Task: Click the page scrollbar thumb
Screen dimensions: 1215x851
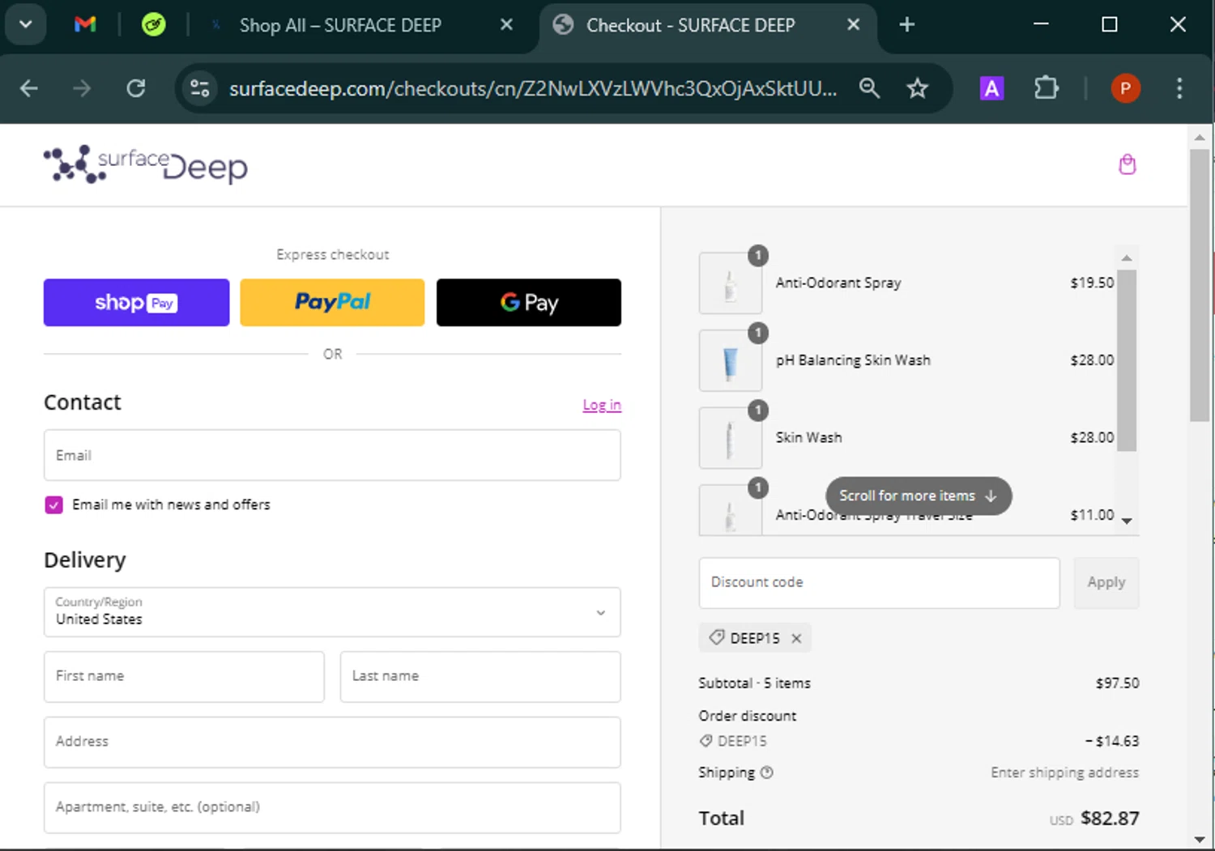Action: tap(1200, 285)
